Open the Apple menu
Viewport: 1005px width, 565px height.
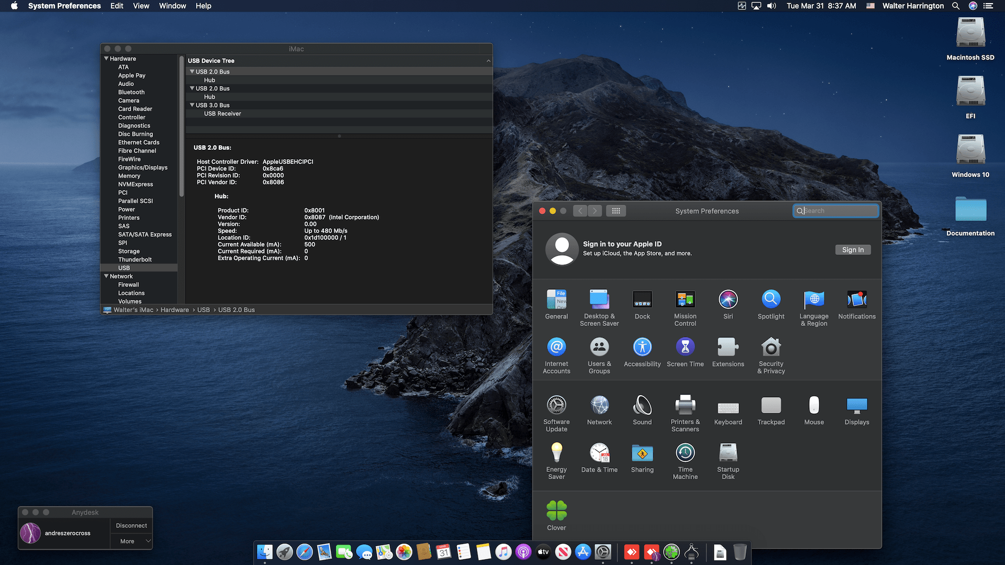pos(14,6)
